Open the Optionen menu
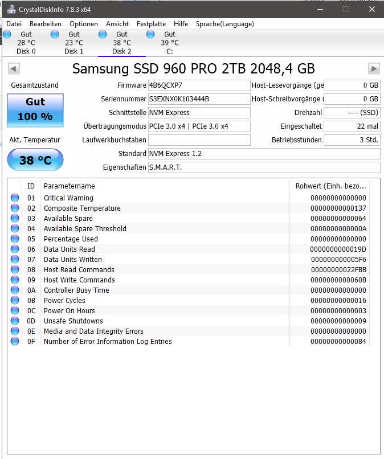Screen dimensions: 384x459 (x=84, y=24)
